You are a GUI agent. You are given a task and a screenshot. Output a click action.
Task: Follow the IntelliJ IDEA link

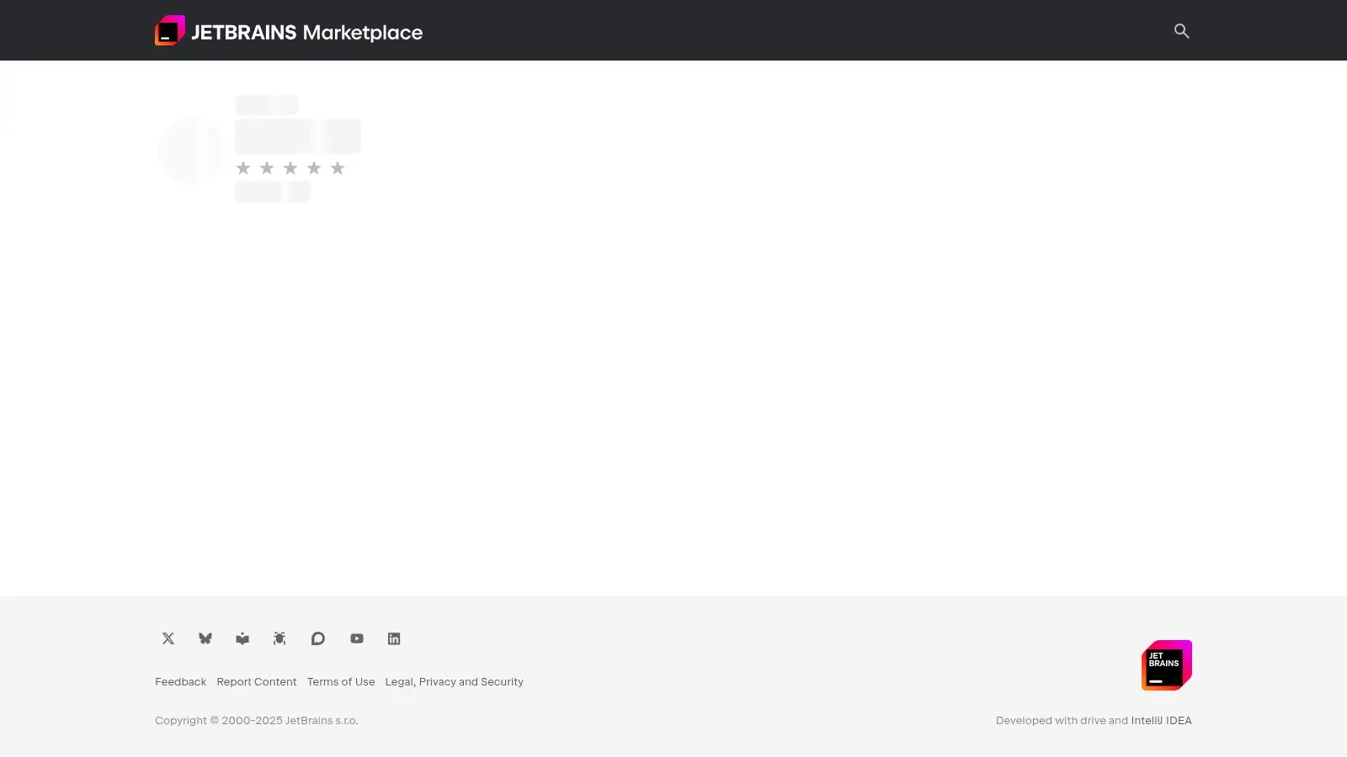[1161, 721]
